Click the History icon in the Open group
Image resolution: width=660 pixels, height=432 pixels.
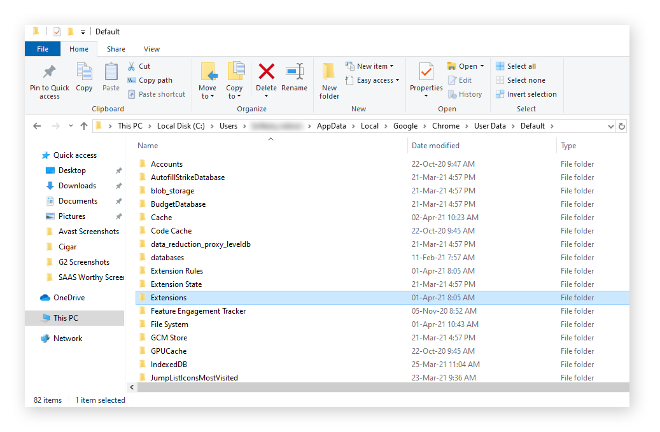[x=465, y=94]
